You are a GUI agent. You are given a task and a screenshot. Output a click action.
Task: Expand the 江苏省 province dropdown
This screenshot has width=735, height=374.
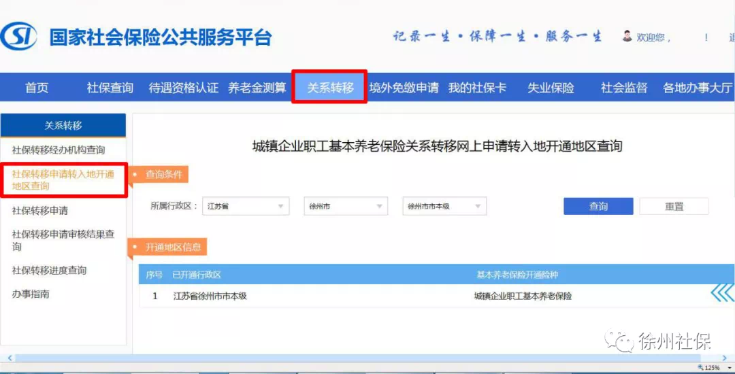pyautogui.click(x=246, y=206)
